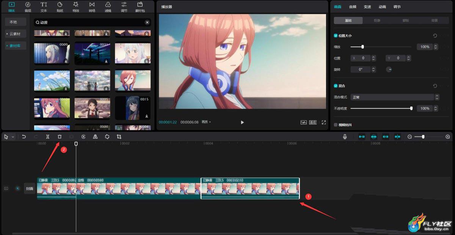This screenshot has width=455, height=235.
Task: Click the rotation dial knob
Action: (x=389, y=69)
